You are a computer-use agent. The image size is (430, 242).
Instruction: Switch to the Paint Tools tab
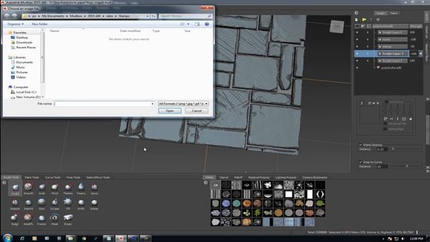[x=32, y=177]
